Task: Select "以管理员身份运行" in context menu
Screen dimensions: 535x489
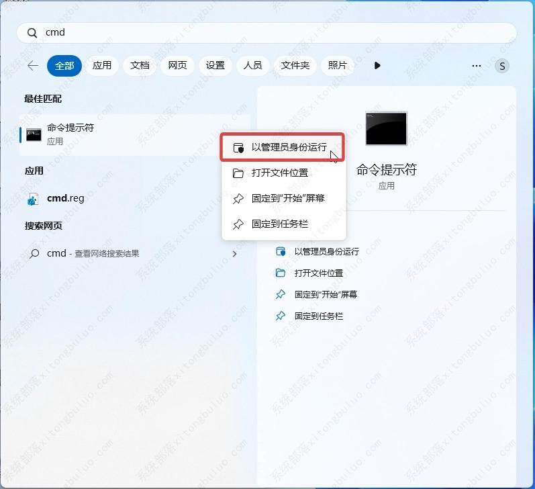Action: (x=289, y=148)
